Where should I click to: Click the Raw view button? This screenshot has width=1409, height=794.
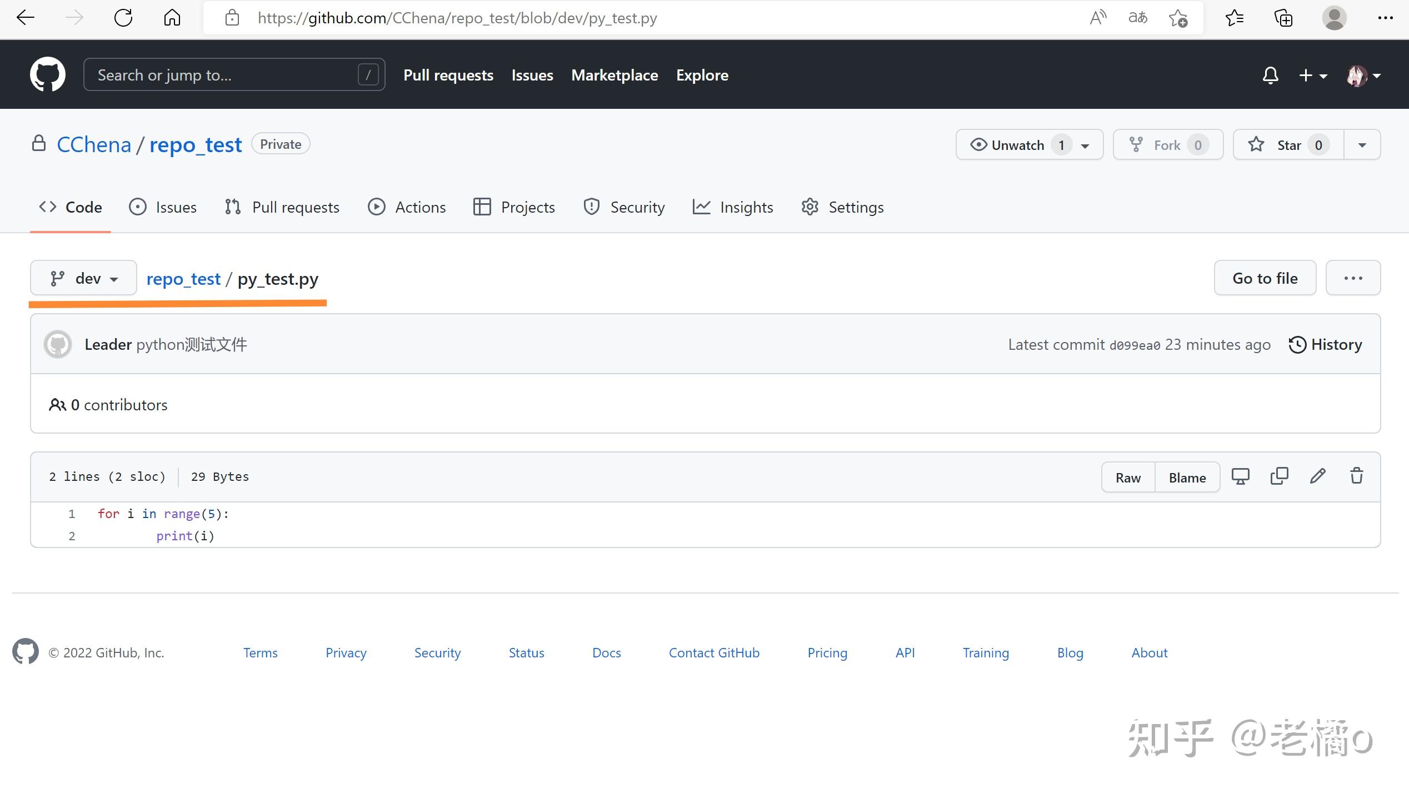click(x=1130, y=477)
